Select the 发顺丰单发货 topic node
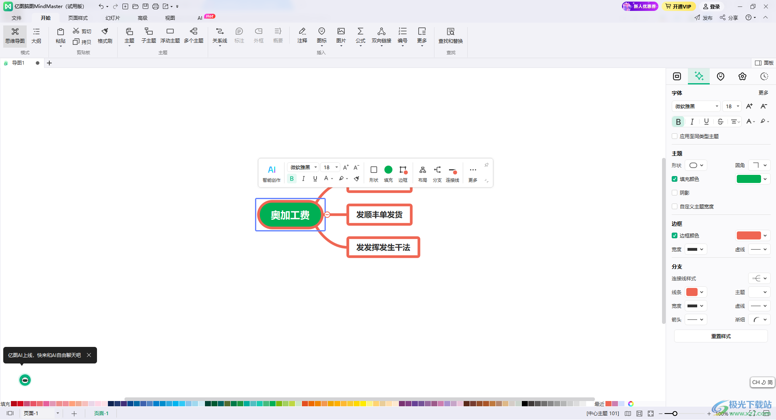Viewport: 776px width, 420px height. click(379, 214)
